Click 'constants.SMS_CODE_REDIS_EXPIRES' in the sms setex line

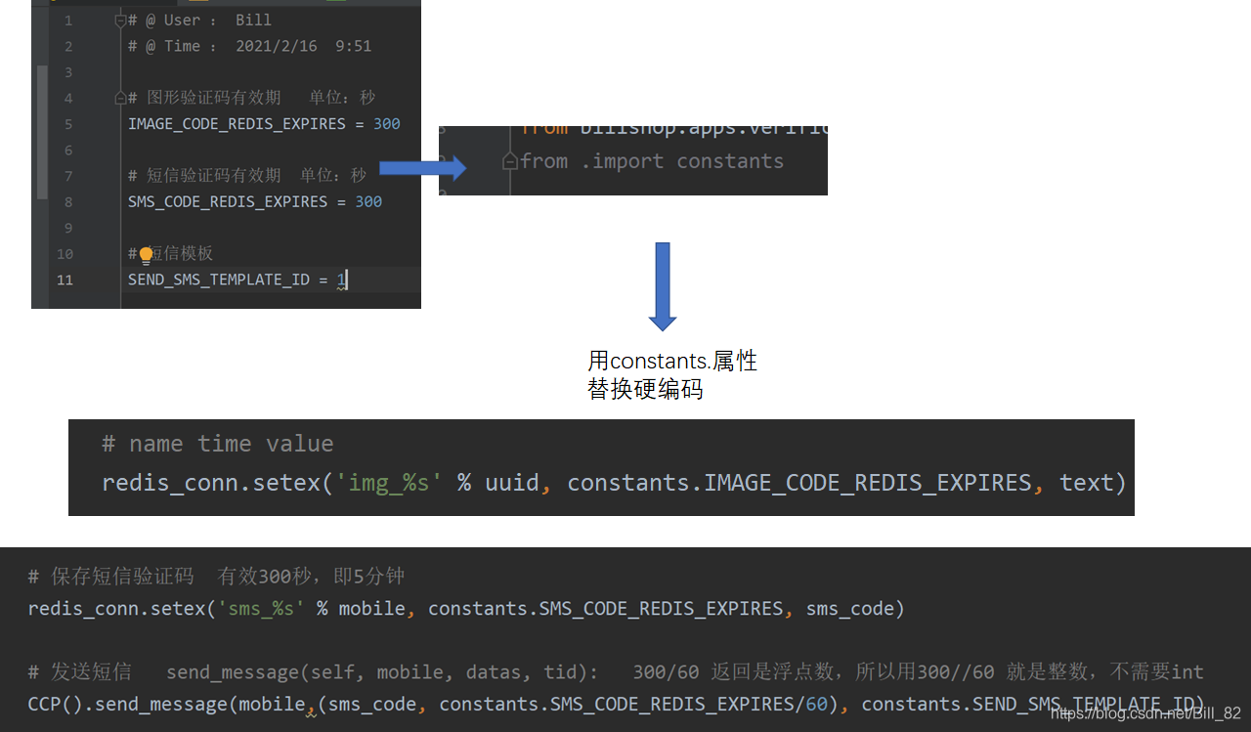pyautogui.click(x=606, y=609)
